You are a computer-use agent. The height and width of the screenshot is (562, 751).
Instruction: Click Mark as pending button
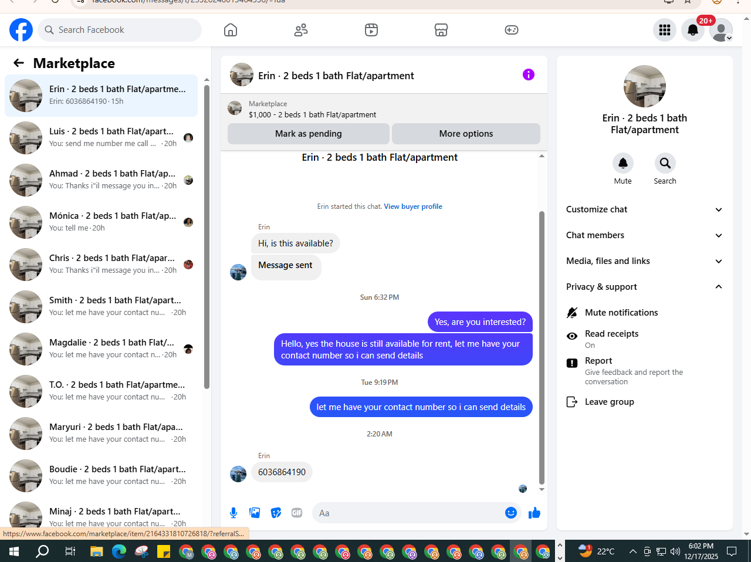[x=309, y=134]
